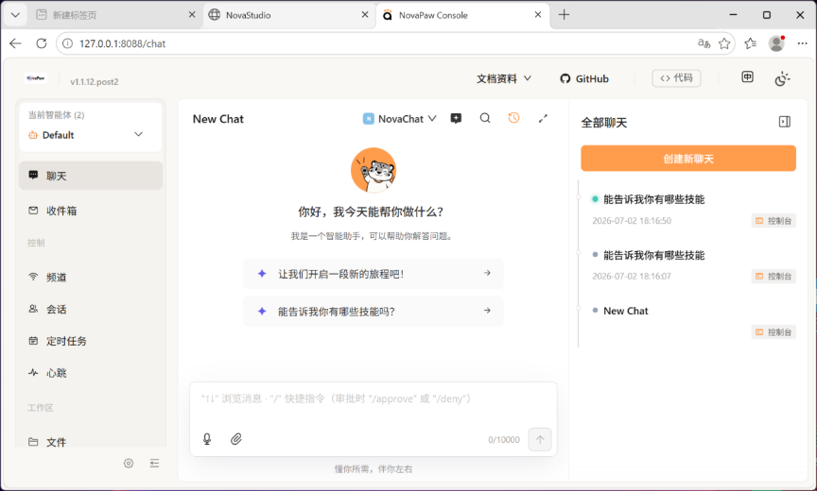Click the message input field

[374, 404]
